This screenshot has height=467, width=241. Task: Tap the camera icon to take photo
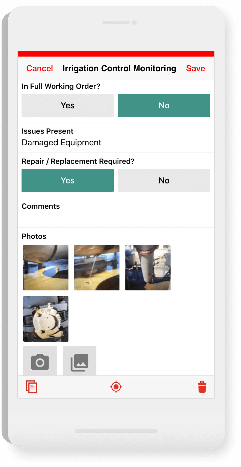tap(40, 361)
